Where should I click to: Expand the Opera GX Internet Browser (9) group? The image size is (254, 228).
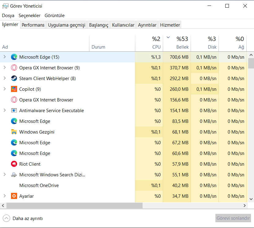pyautogui.click(x=5, y=68)
